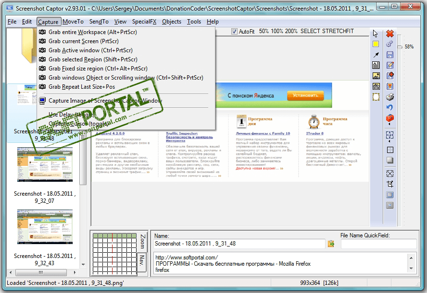Open the SendTo menu
427x293 pixels.
coord(99,22)
